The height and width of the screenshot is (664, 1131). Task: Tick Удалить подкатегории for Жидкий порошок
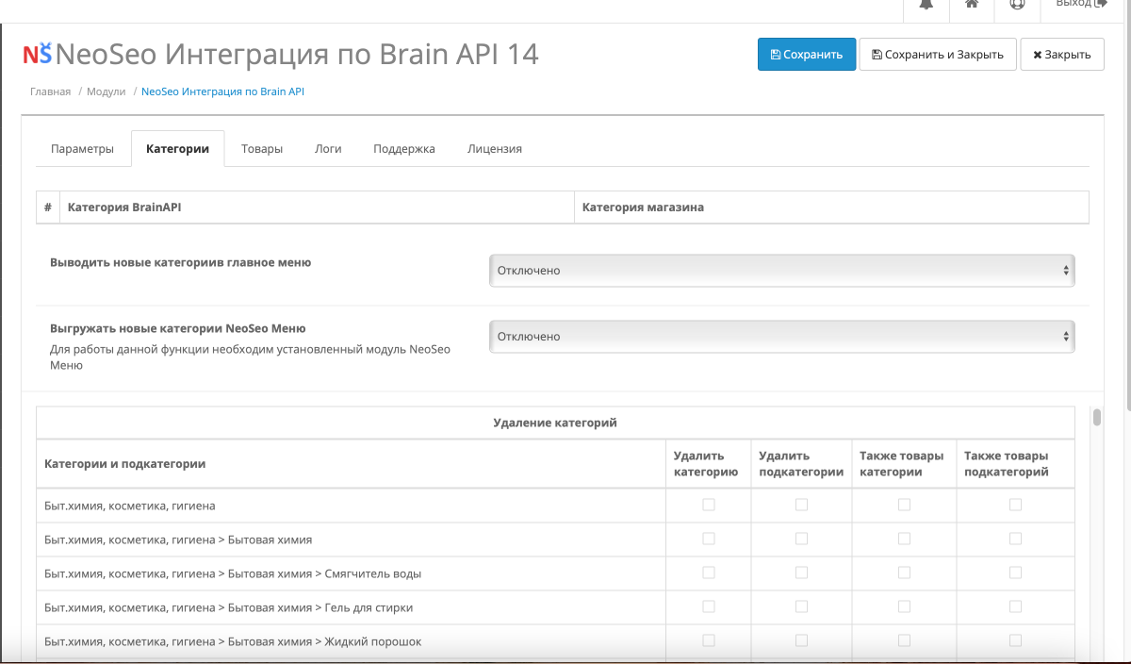[x=801, y=641]
